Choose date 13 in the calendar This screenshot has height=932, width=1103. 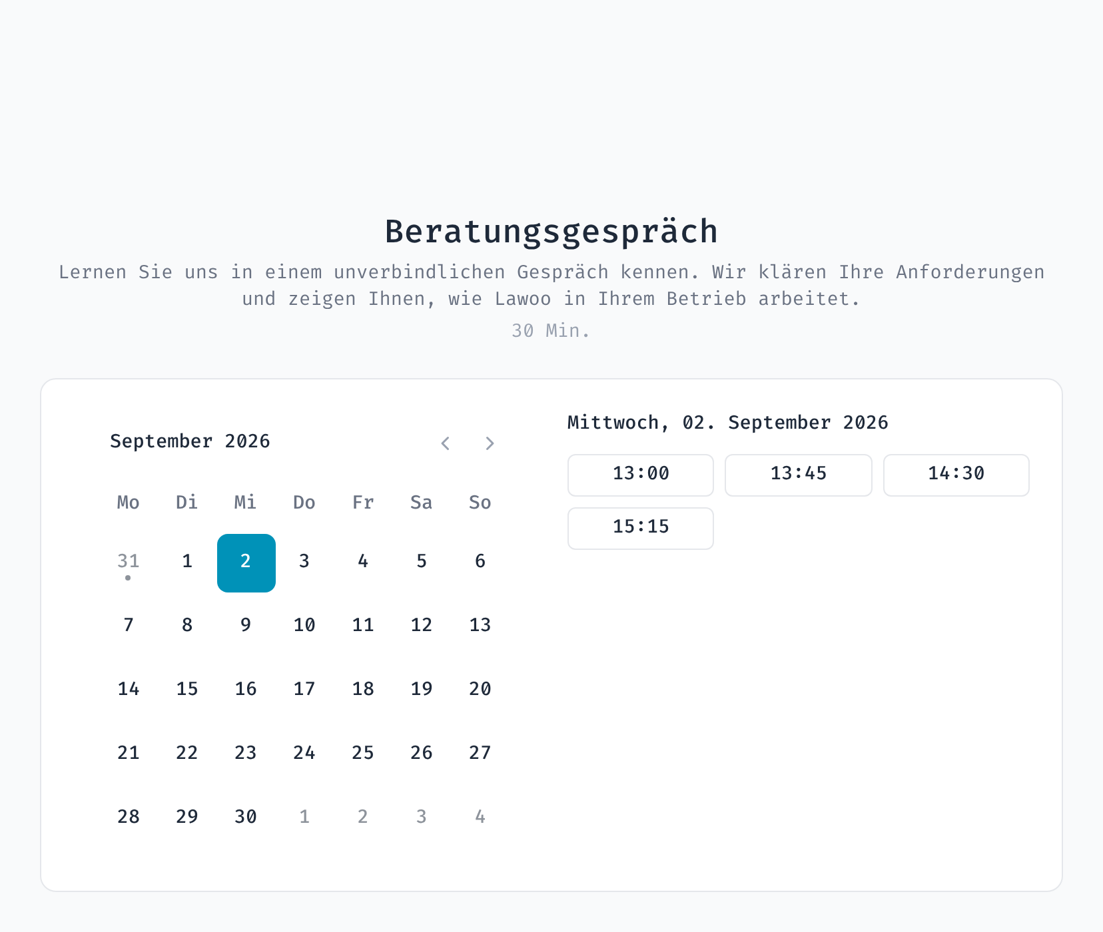[x=480, y=627]
